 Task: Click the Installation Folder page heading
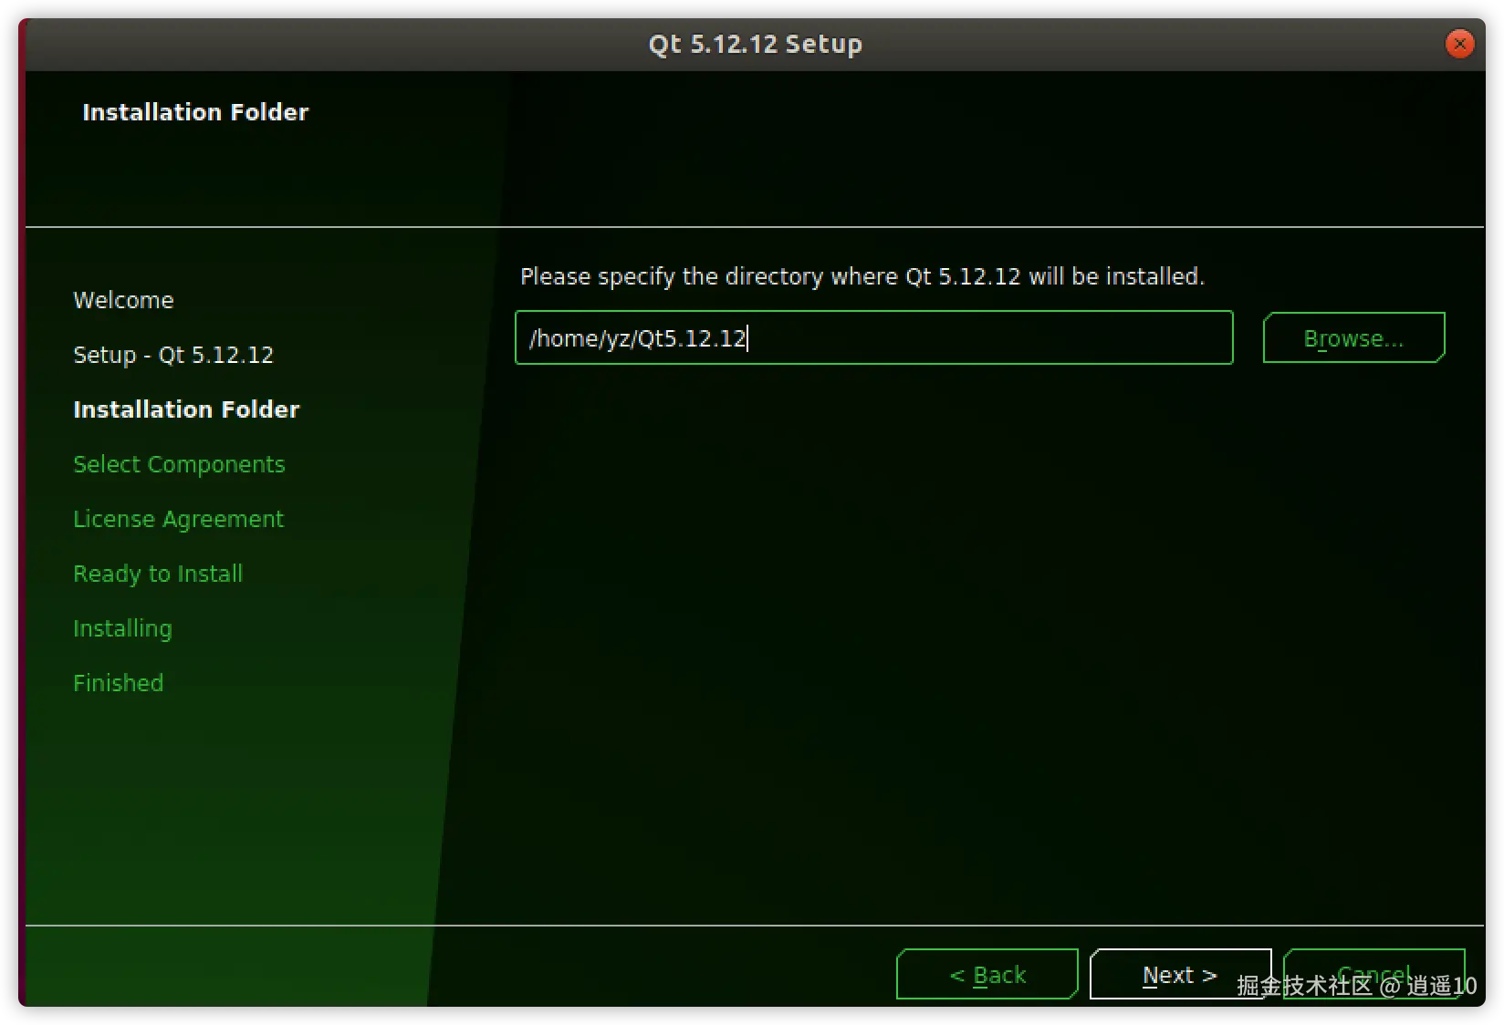pyautogui.click(x=195, y=112)
